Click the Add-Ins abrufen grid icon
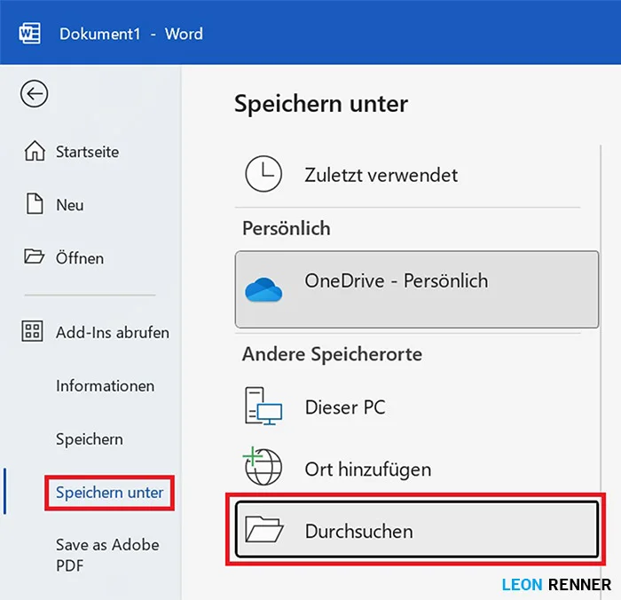The height and width of the screenshot is (600, 621). click(x=33, y=333)
